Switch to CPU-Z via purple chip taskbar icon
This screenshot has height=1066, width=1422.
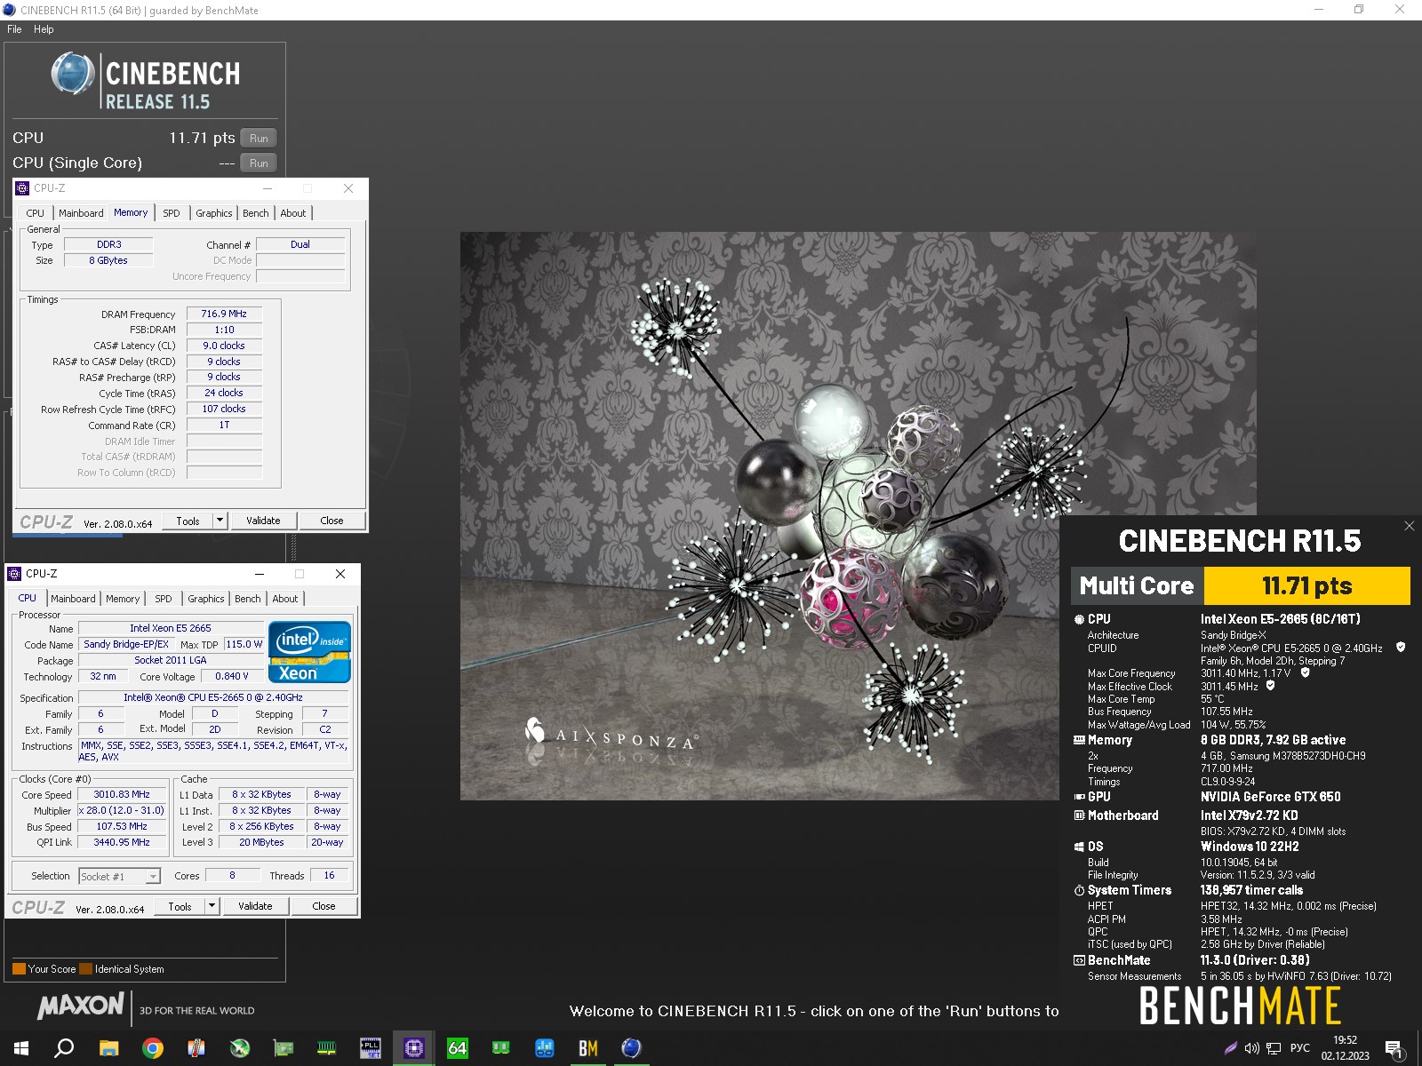pos(414,1048)
